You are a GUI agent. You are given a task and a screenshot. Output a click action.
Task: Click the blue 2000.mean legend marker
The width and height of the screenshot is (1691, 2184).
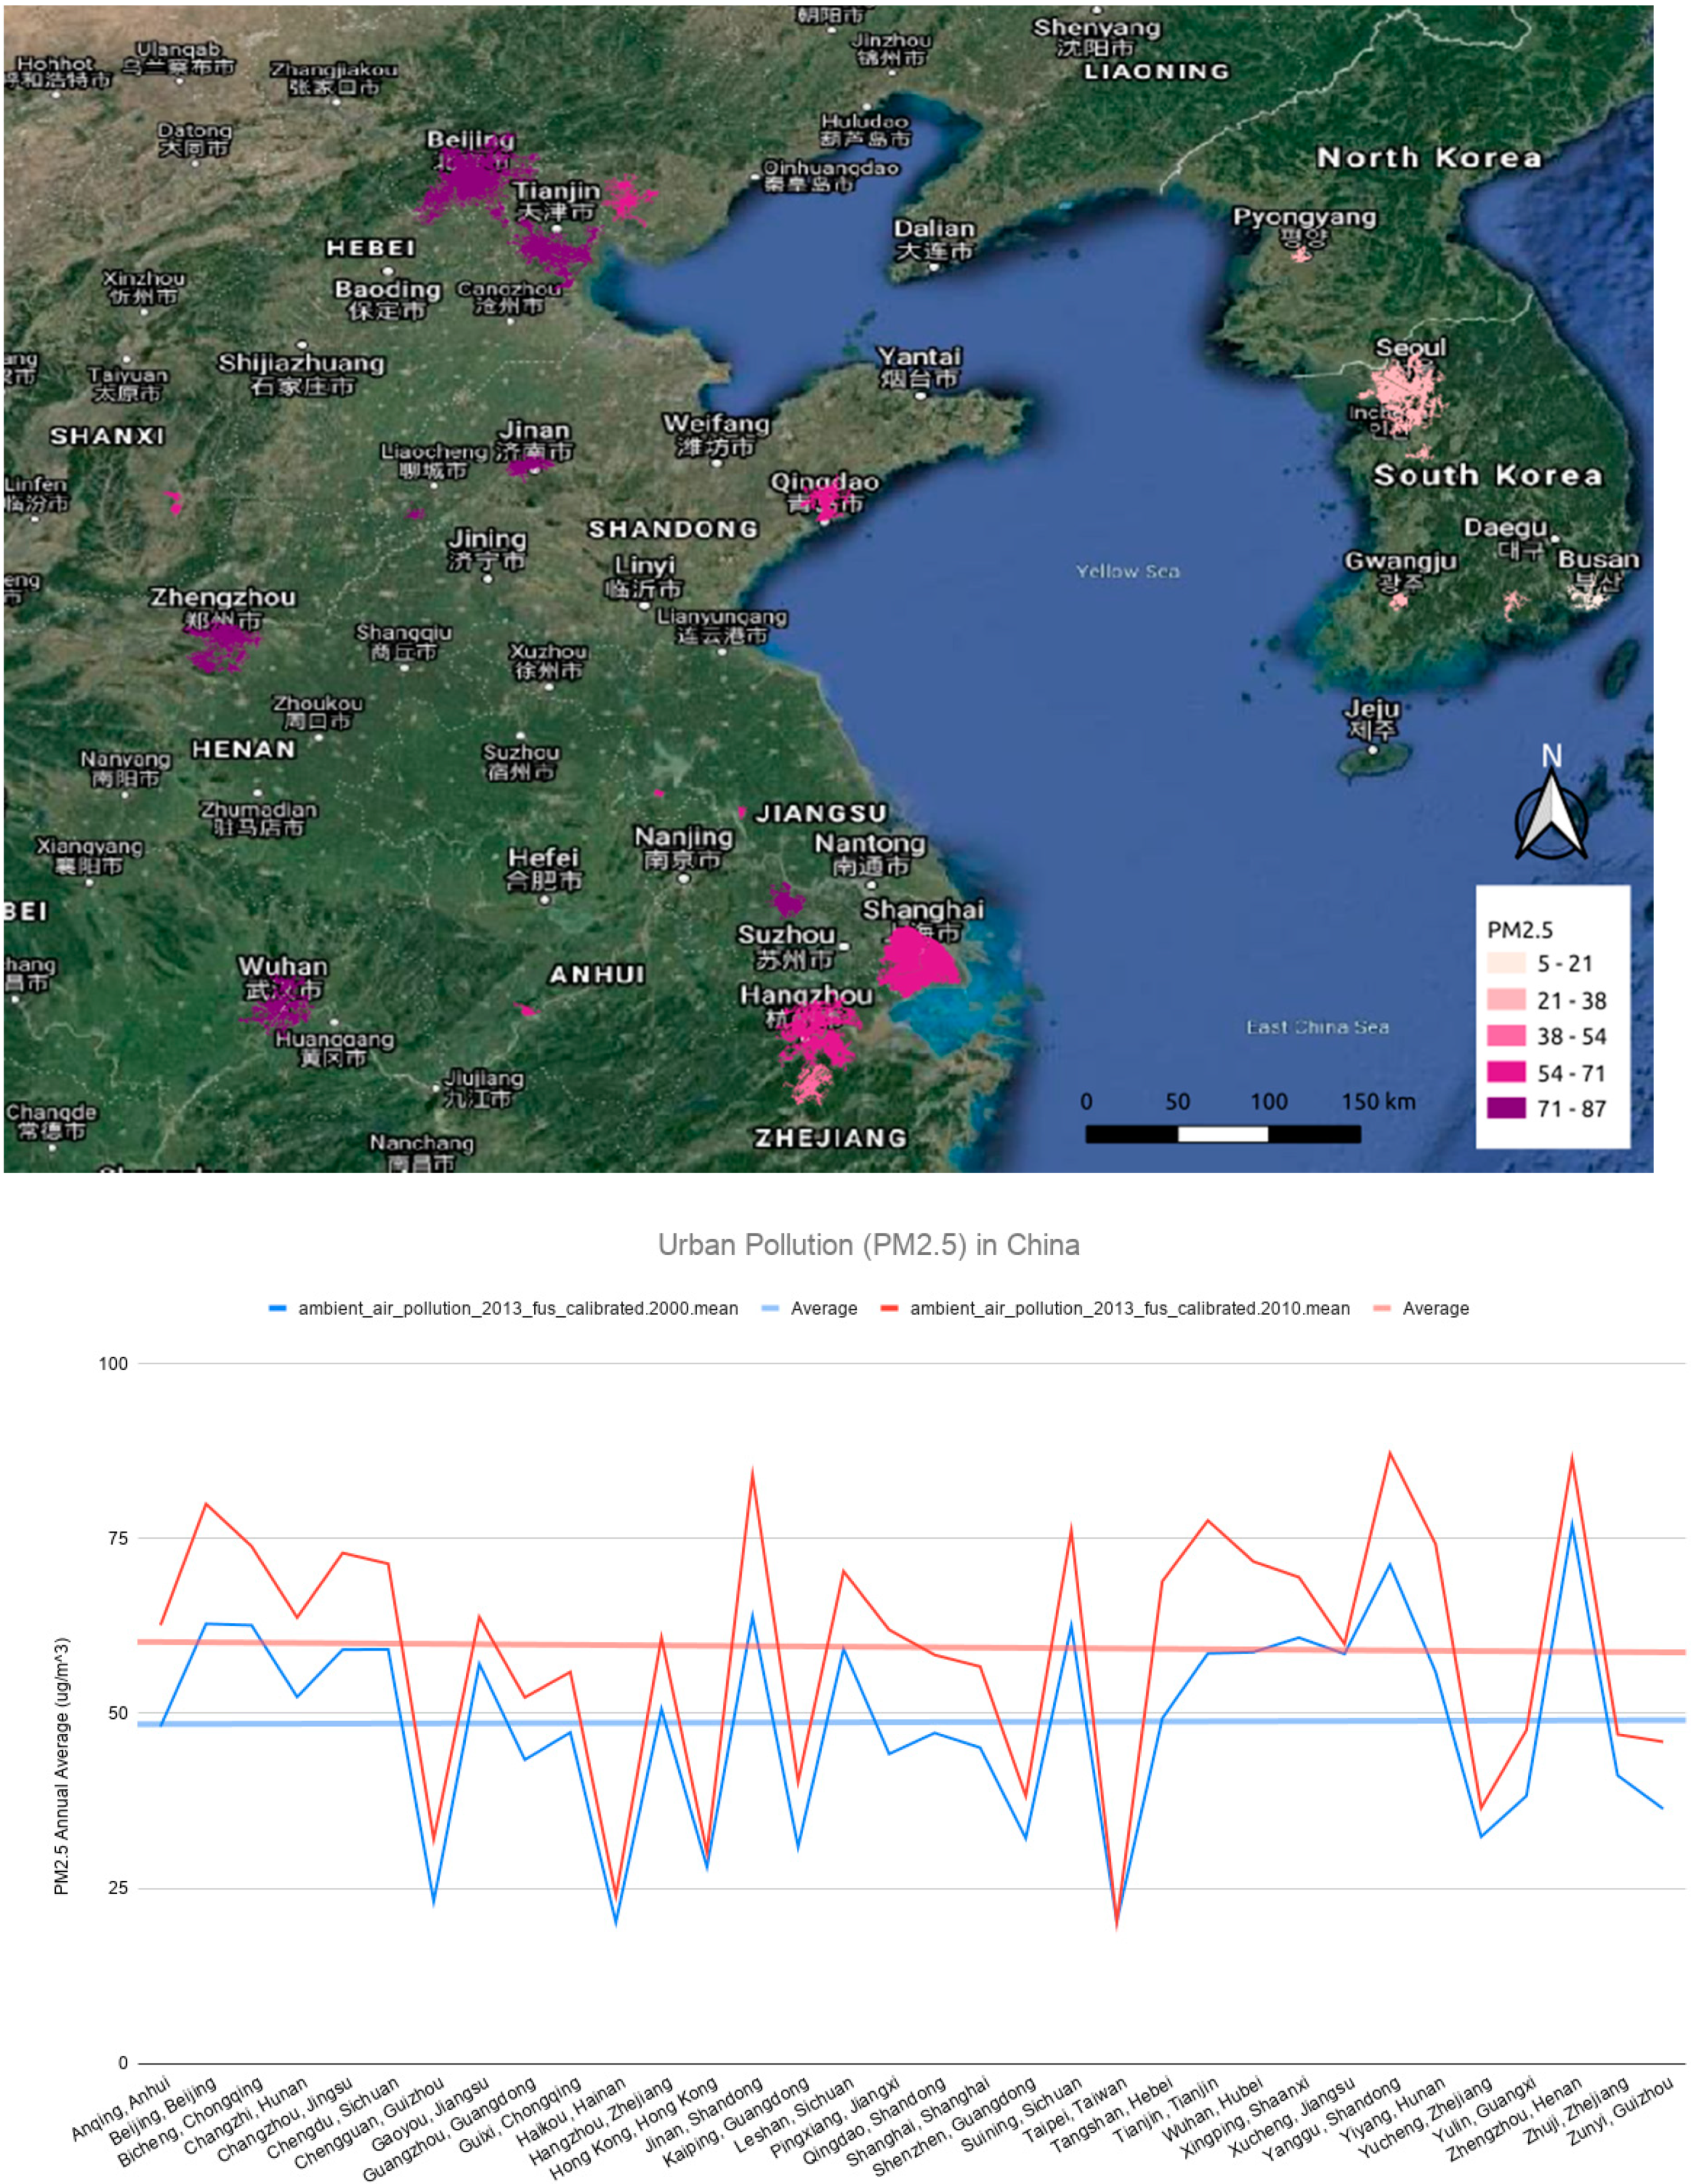click(x=278, y=1308)
